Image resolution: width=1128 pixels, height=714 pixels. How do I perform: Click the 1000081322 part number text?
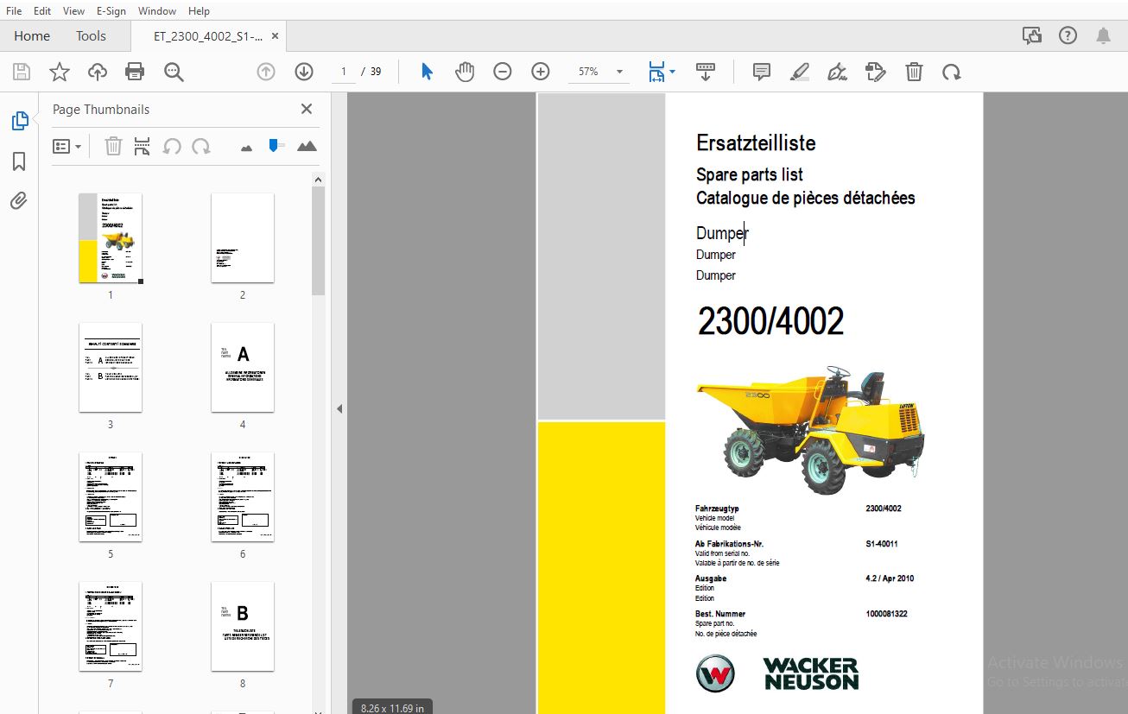click(x=886, y=614)
